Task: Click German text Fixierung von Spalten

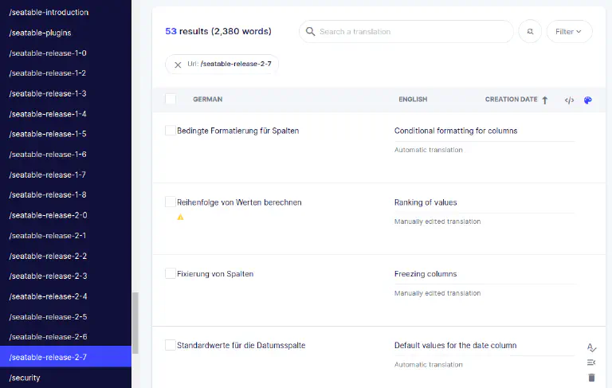Action: [215, 274]
